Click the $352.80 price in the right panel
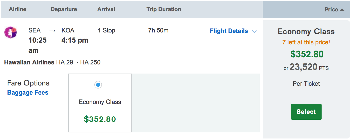 click(307, 54)
